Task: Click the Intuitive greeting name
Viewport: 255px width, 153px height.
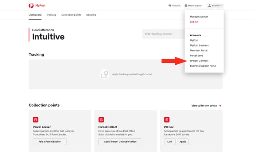Action: pos(48,37)
